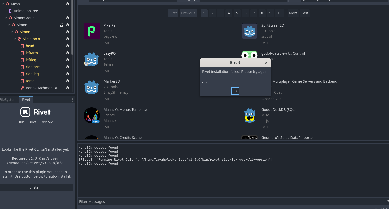Click the godot-dataview UI Control asset icon
This screenshot has width=389, height=209.
250,55
